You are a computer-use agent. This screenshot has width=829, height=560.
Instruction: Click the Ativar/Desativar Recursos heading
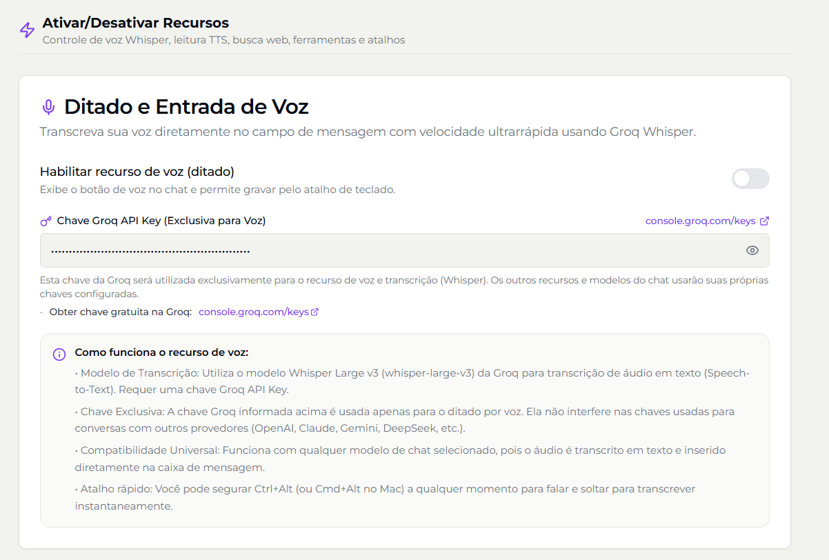(136, 23)
